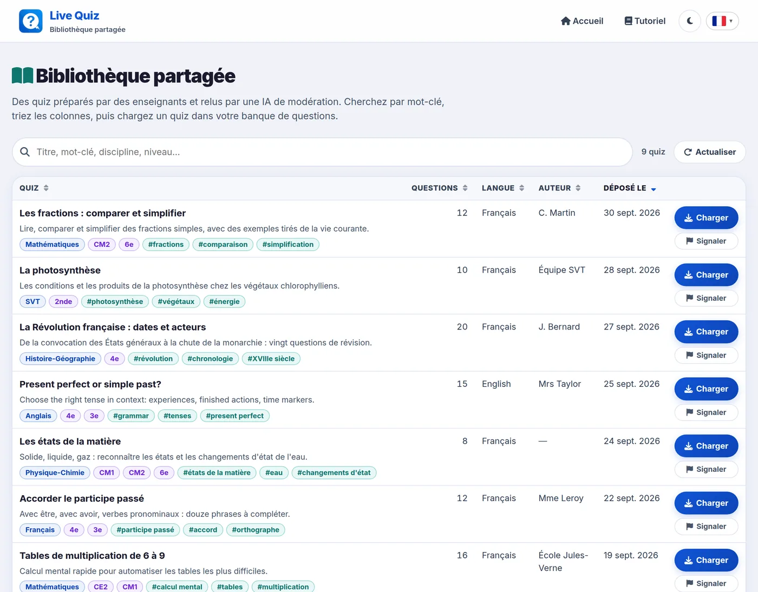Open the Present perfect or simple past? title
Screen dimensions: 758x592
(90, 384)
